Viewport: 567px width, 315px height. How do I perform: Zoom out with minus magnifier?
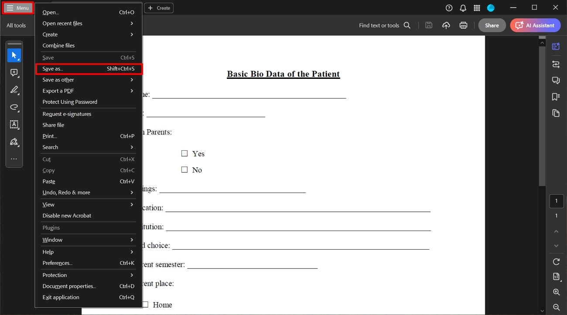[556, 307]
